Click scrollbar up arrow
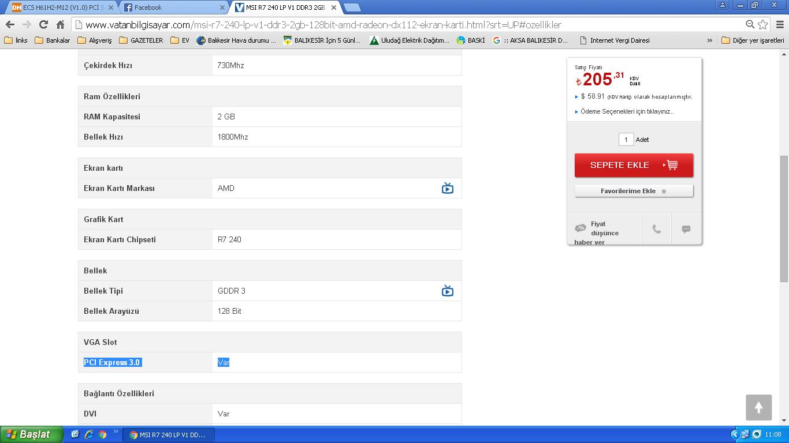 (784, 54)
